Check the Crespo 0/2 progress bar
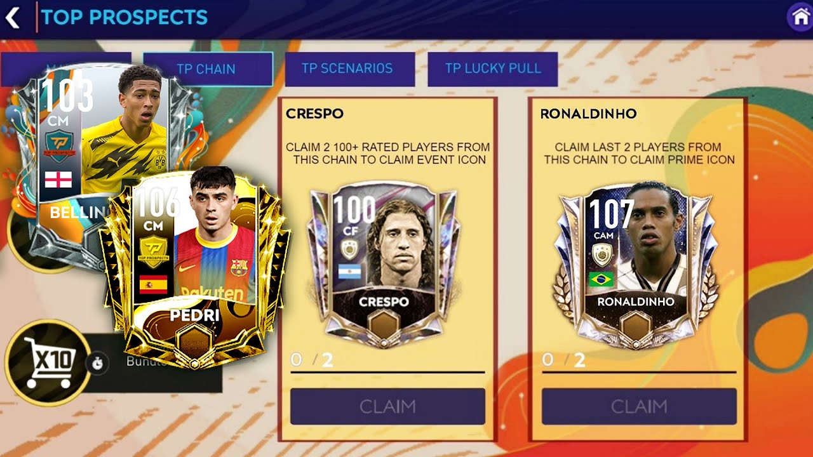 click(387, 372)
